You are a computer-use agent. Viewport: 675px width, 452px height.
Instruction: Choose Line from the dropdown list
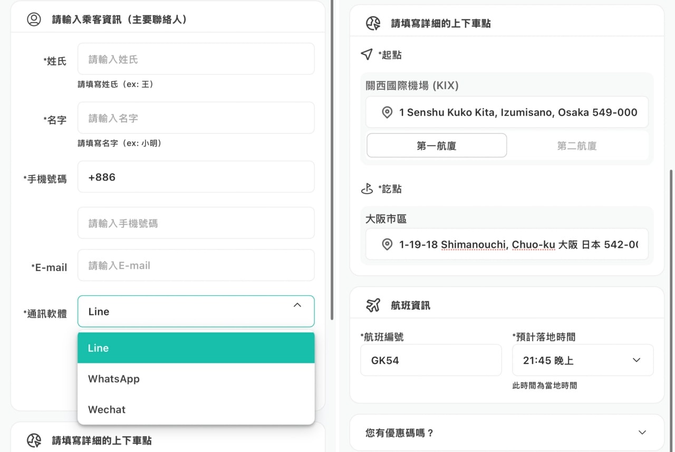[x=196, y=348]
